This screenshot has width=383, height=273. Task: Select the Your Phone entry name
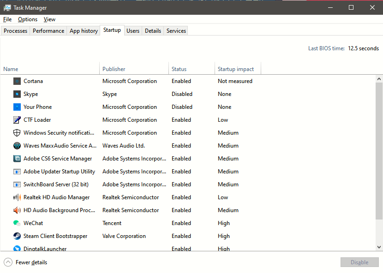38,107
